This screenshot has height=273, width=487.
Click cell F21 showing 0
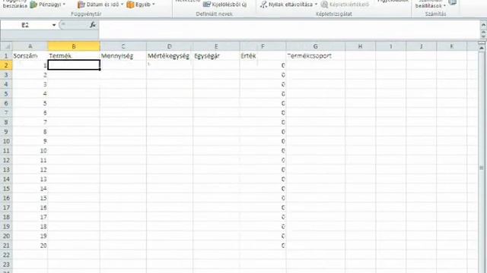click(263, 246)
